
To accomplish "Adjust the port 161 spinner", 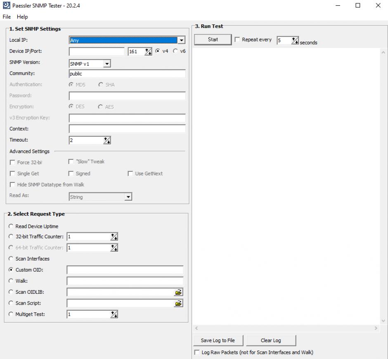I will point(148,52).
